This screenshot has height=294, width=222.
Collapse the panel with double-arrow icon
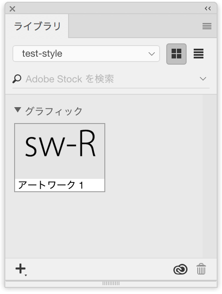pos(208,8)
